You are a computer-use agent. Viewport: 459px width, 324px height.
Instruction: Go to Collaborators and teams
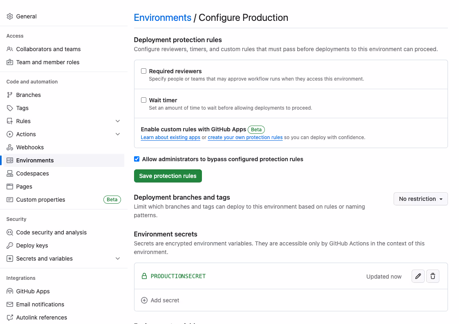[x=48, y=49]
